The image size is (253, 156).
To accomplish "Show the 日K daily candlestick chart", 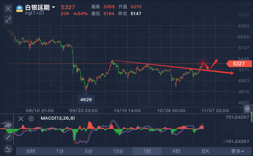I will 205,151.
